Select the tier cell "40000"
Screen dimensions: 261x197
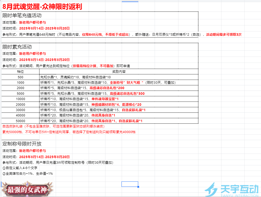pyautogui.click(x=20, y=115)
